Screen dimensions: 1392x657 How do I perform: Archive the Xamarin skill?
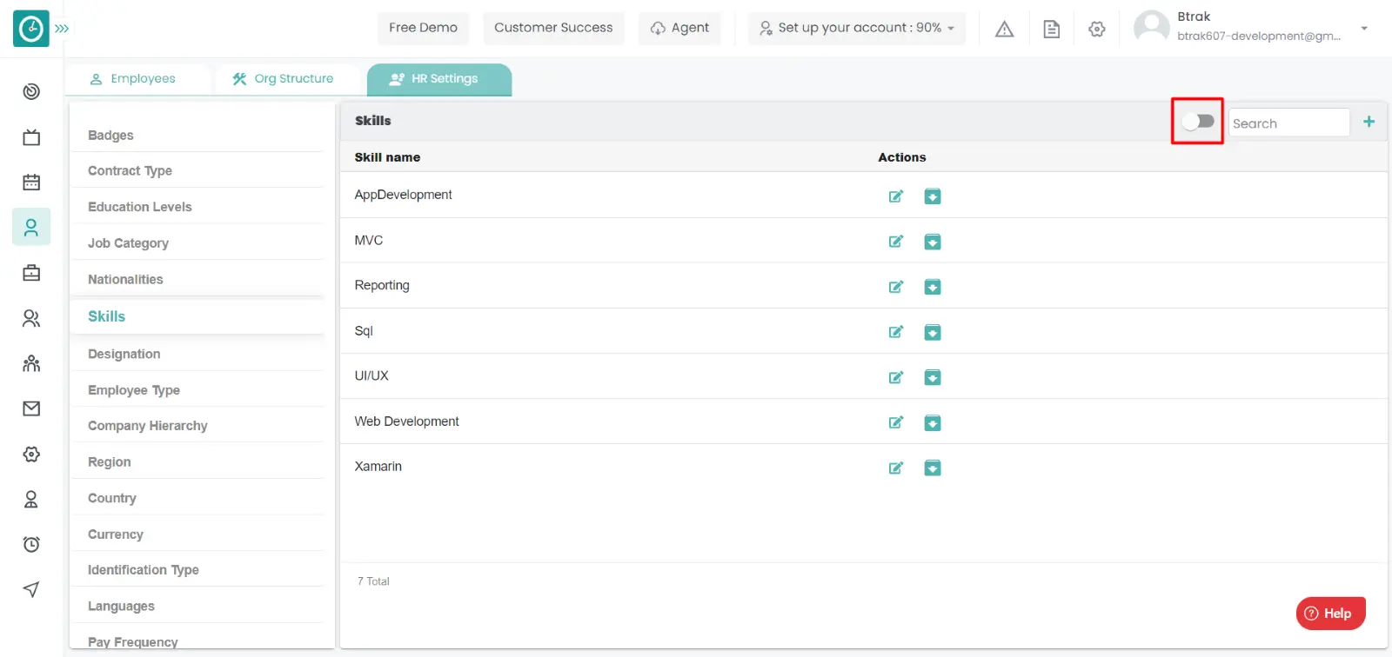pyautogui.click(x=932, y=468)
